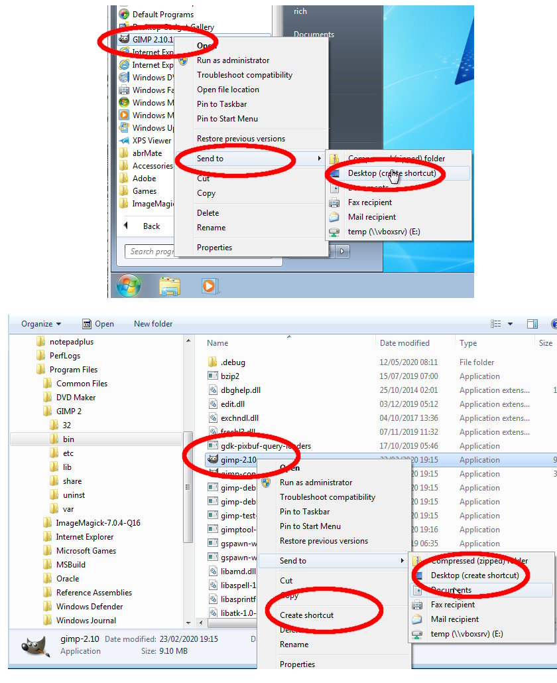Click the Default Programs icon in Start menu
The width and height of the screenshot is (557, 683).
tap(124, 15)
